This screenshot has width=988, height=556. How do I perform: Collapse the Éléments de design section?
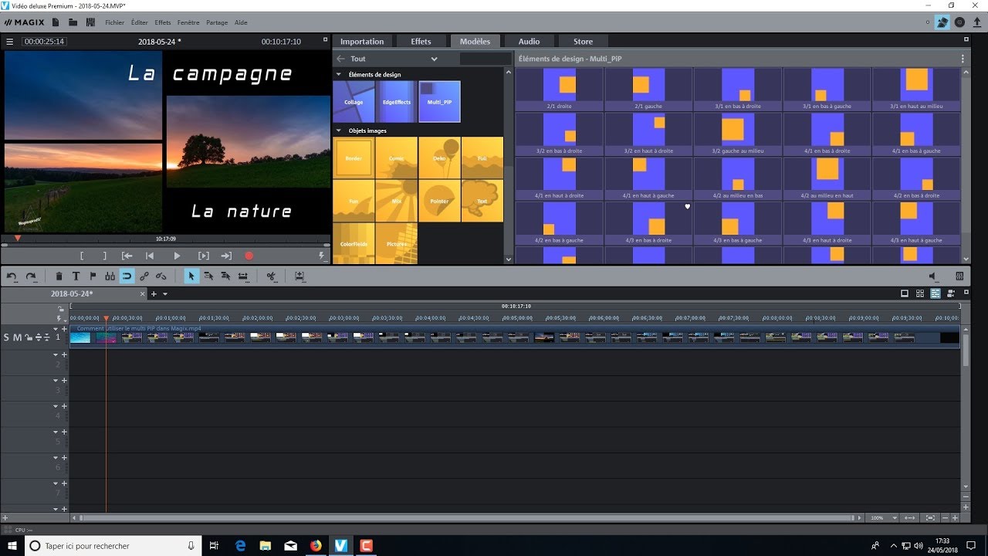click(x=338, y=74)
